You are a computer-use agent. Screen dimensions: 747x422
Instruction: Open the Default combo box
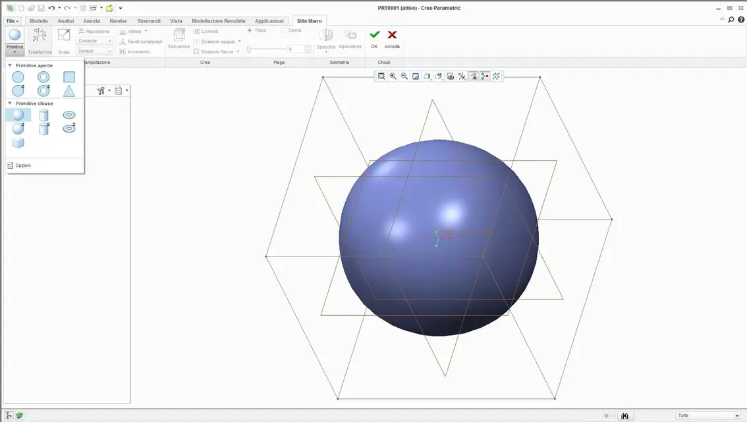point(94,51)
